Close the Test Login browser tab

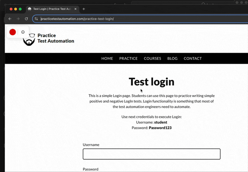tap(75, 9)
